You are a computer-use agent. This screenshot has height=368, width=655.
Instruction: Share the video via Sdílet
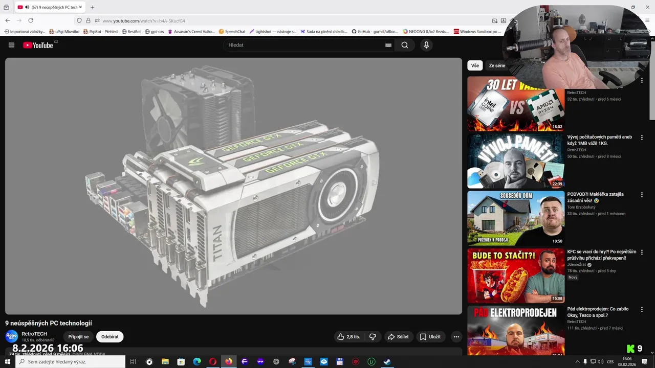[398, 337]
